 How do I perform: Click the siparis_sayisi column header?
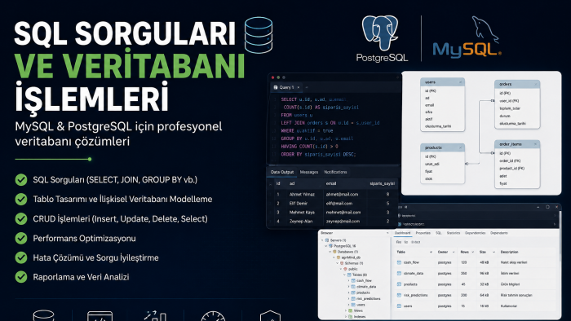tap(382, 183)
